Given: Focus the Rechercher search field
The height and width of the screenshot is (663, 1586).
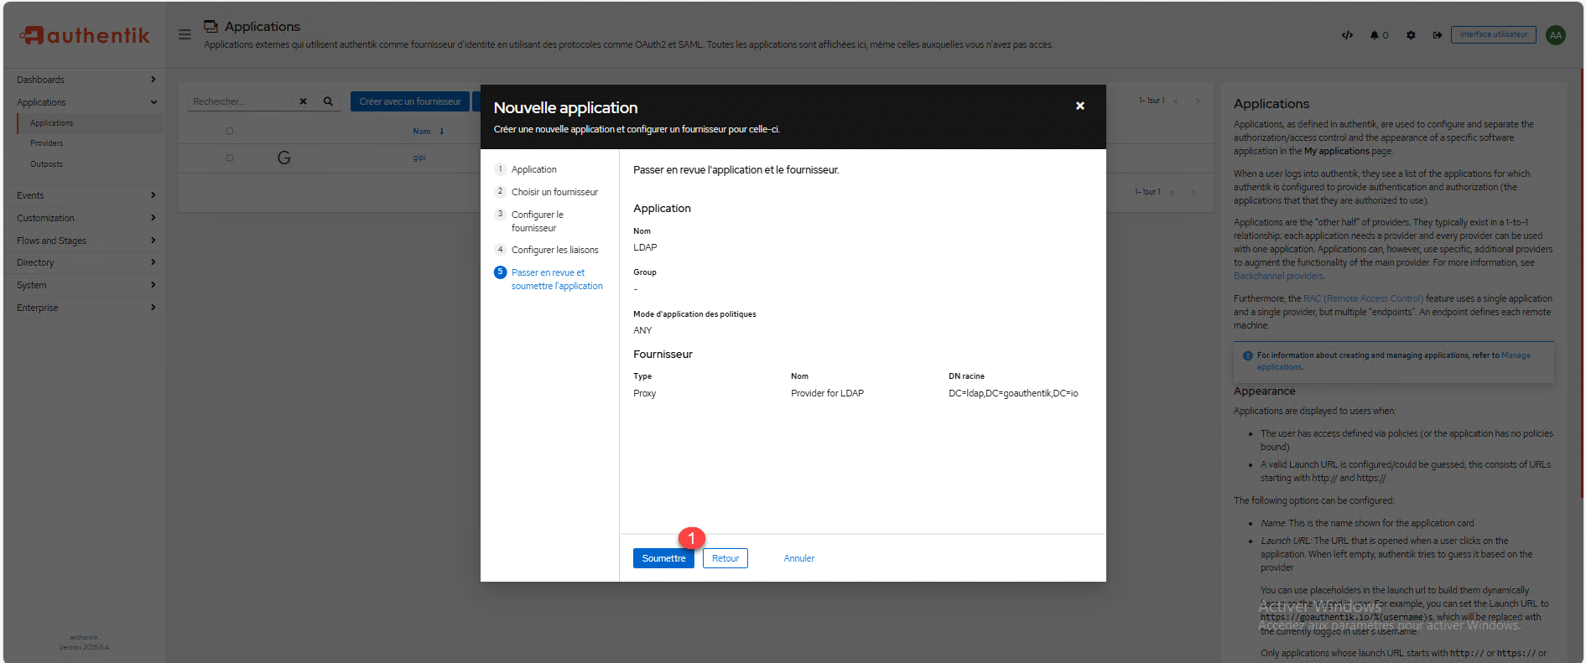Looking at the screenshot, I should pos(240,101).
